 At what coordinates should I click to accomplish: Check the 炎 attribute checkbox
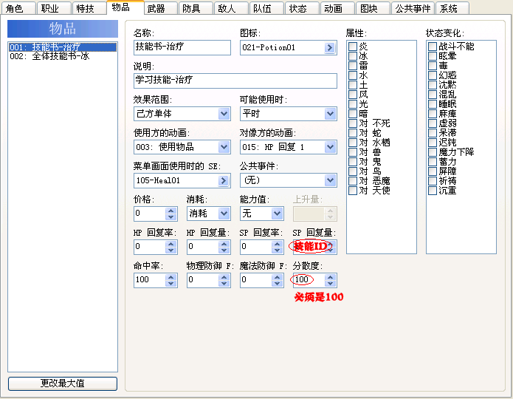[353, 47]
